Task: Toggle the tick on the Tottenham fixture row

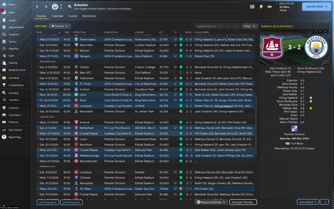Action: coord(38,78)
